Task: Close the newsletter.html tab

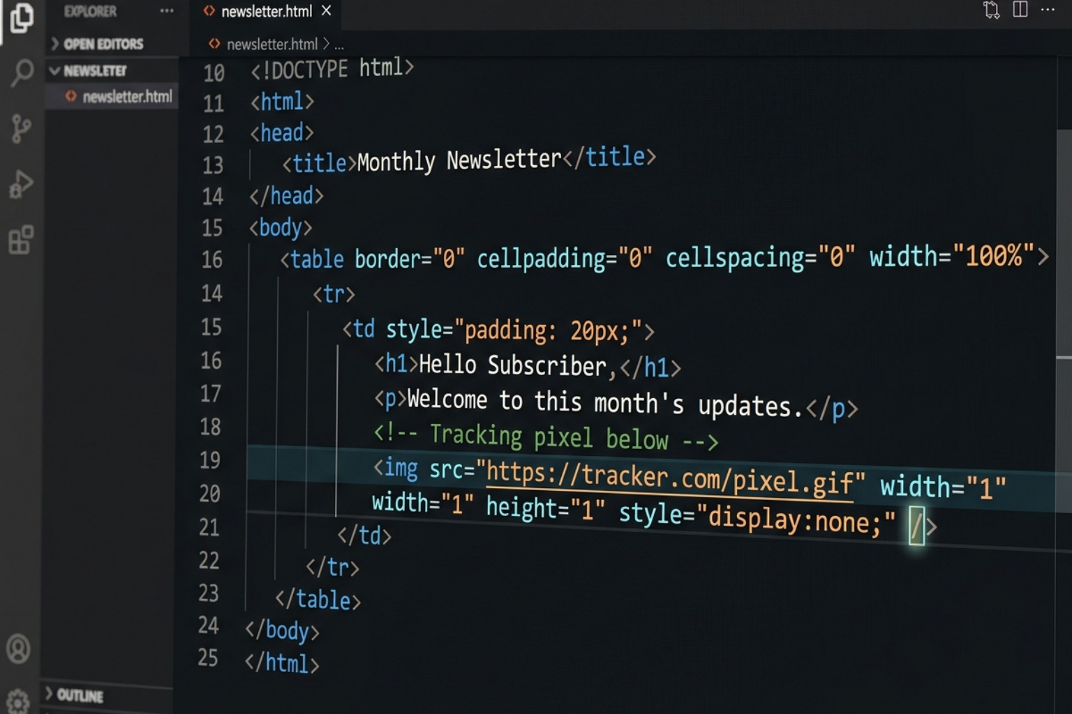Action: point(325,10)
